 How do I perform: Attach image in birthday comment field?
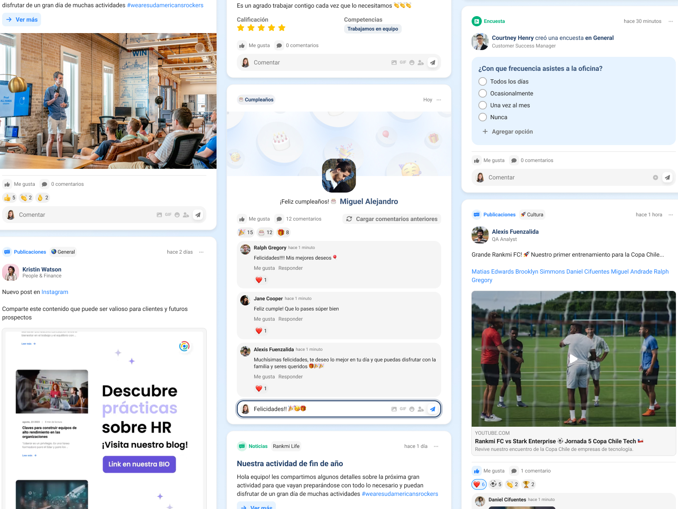(x=394, y=409)
